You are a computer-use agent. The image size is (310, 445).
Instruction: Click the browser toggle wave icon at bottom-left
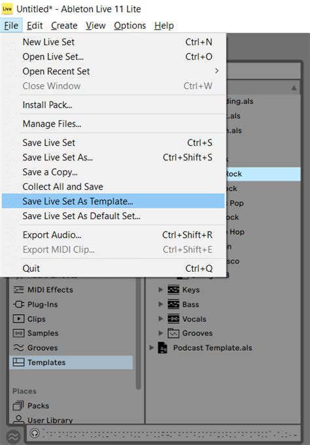(13, 436)
